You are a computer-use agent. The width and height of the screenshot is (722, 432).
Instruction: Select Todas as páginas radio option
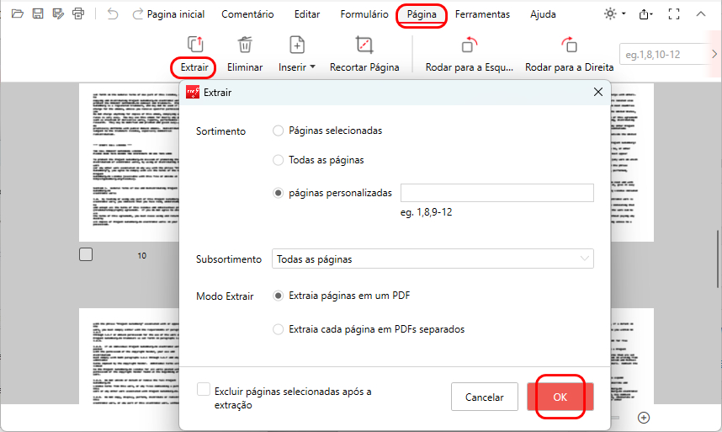(279, 160)
